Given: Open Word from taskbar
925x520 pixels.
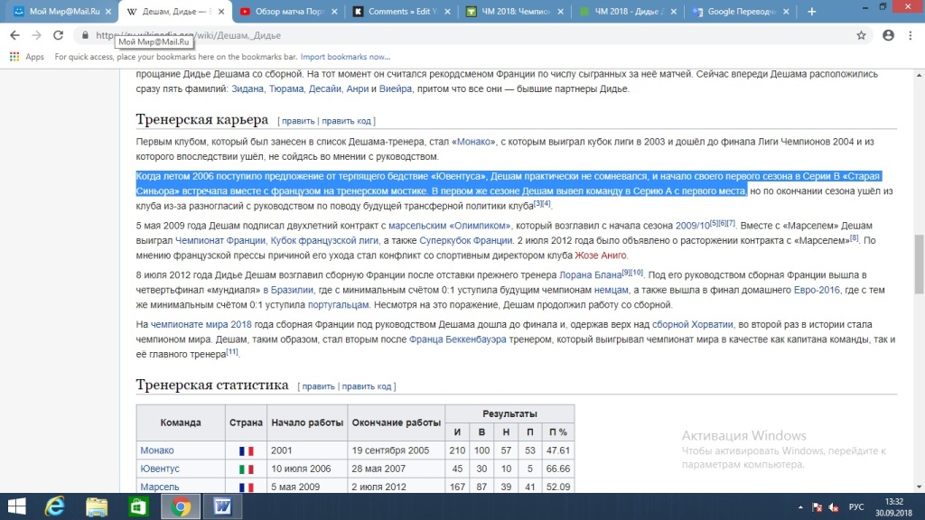Looking at the screenshot, I should 222,506.
